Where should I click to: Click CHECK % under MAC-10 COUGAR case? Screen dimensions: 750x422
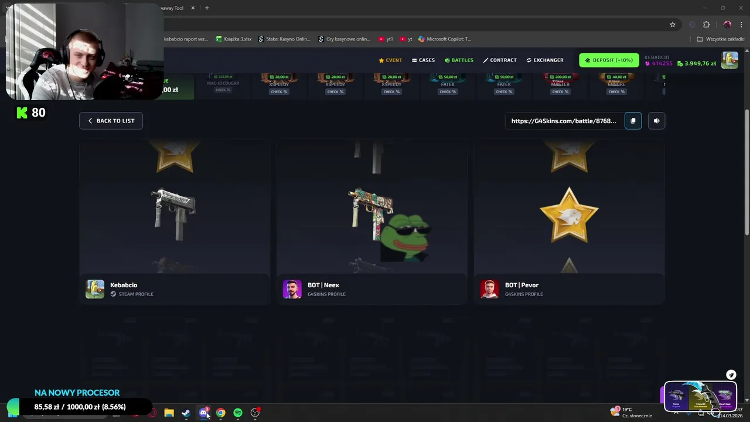(223, 90)
